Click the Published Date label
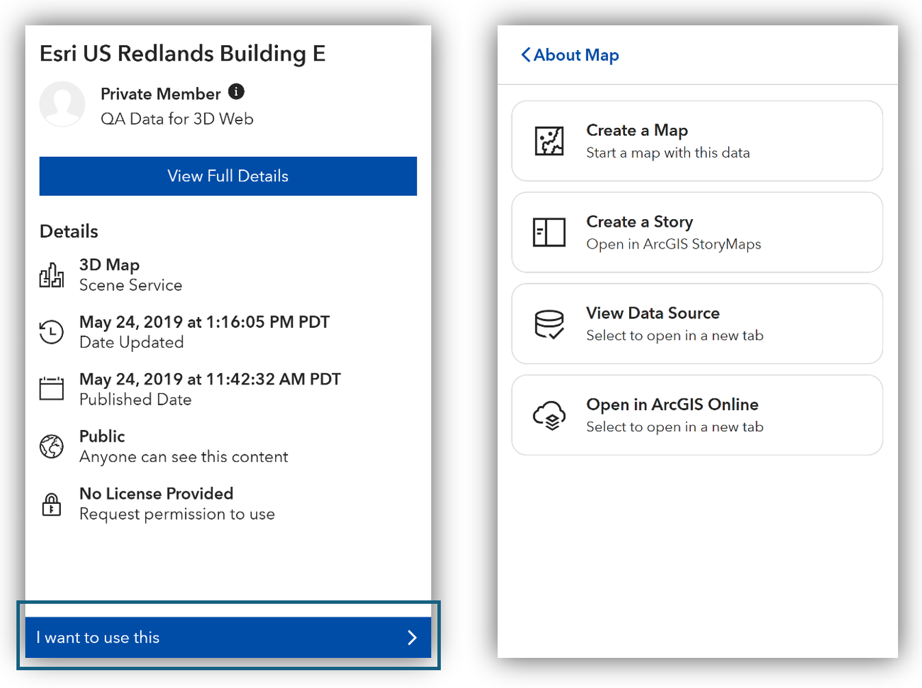Viewport: 922px width, 688px height. click(x=136, y=399)
